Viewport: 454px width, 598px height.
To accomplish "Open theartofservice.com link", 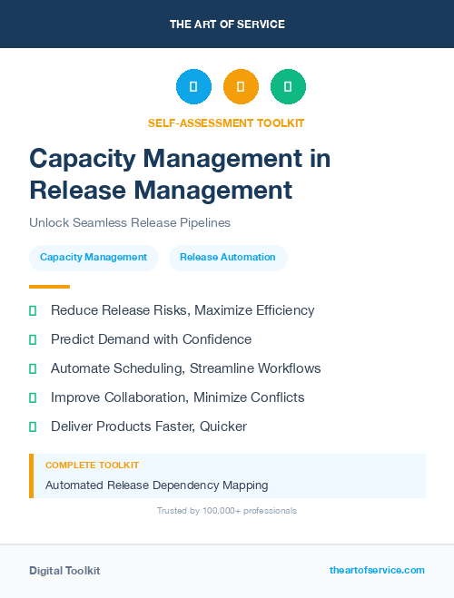I will click(377, 570).
